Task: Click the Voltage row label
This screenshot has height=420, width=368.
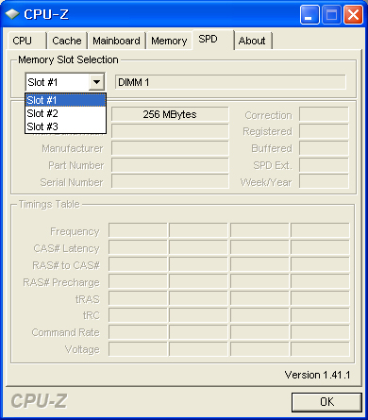Action: point(82,349)
